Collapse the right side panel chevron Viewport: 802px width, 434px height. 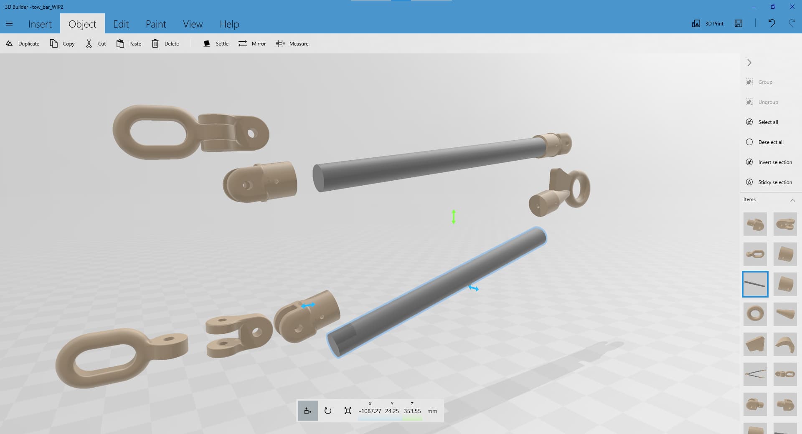(749, 63)
